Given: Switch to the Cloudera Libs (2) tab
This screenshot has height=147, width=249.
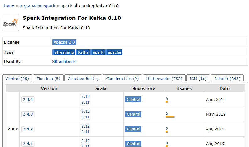Looking at the screenshot, I should 122,79.
